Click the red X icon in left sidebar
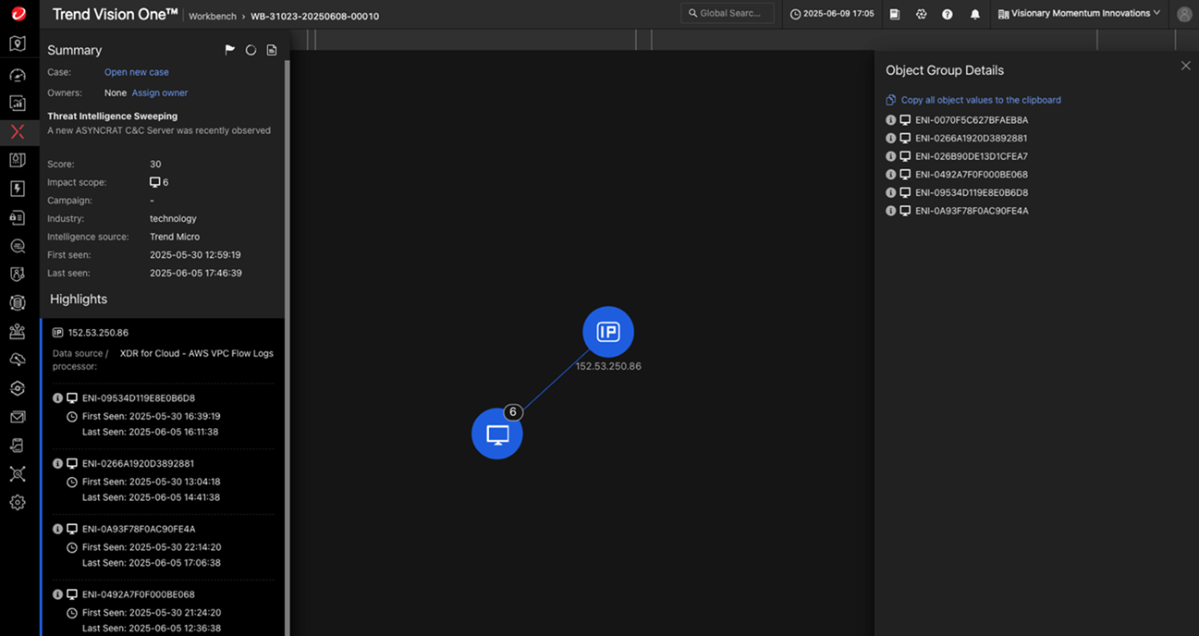Screen dimensions: 1199x636 tap(18, 131)
